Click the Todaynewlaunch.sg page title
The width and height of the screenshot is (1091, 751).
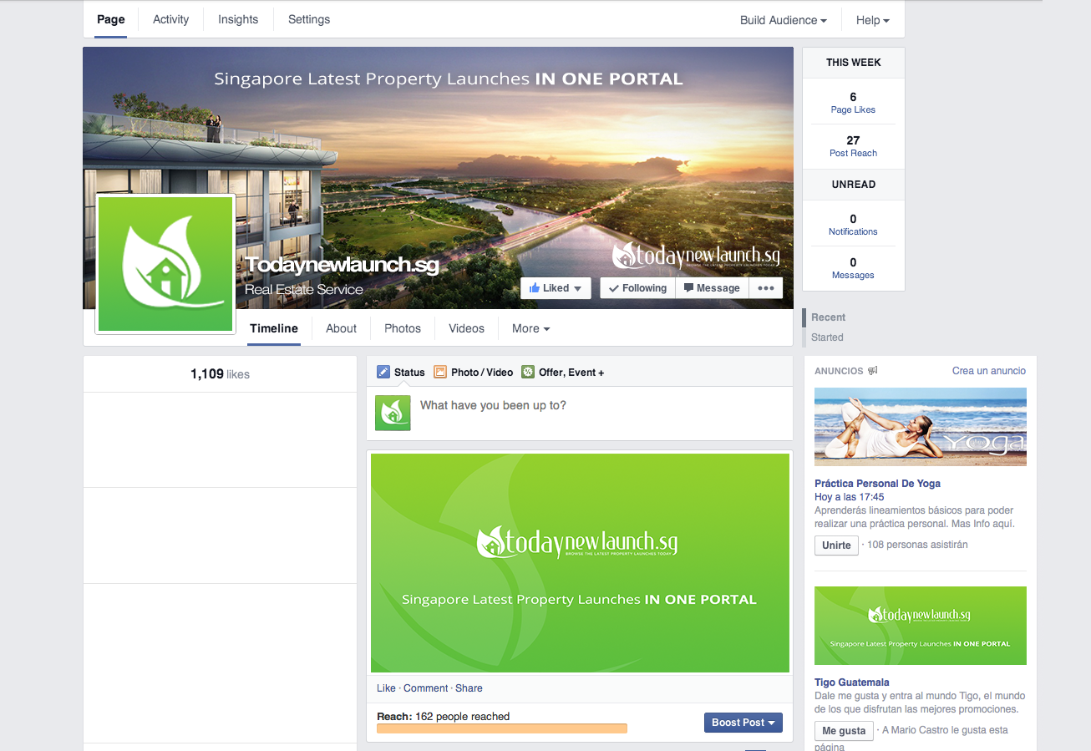(342, 265)
